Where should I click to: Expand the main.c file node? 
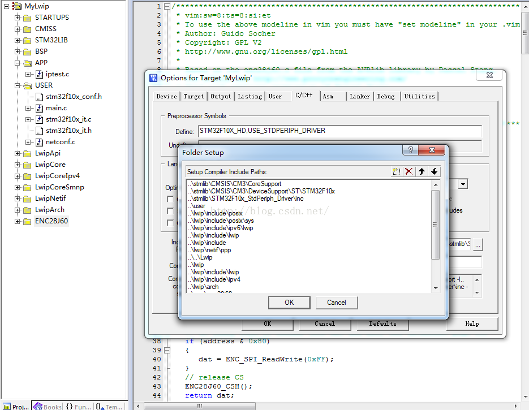coord(28,108)
